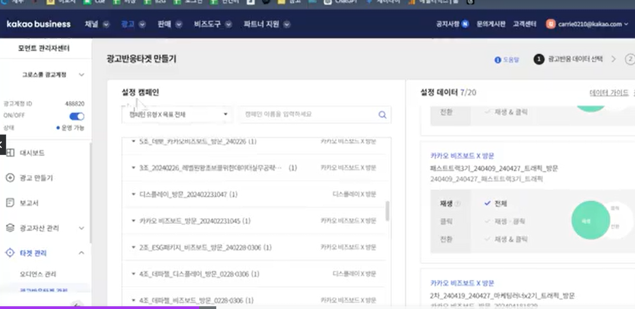Click the 2차_240419_240427 campaign name text

click(x=502, y=296)
